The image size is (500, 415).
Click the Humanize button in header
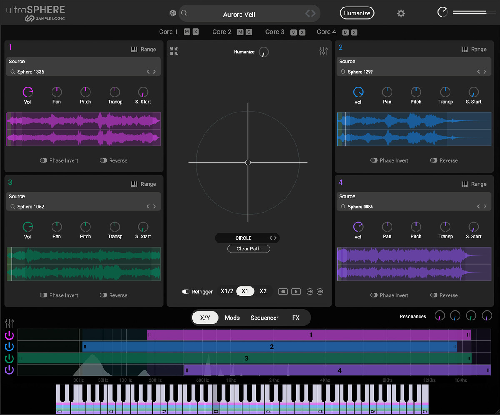tap(357, 13)
